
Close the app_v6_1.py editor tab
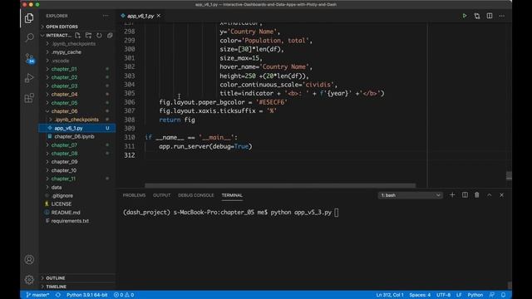point(159,16)
